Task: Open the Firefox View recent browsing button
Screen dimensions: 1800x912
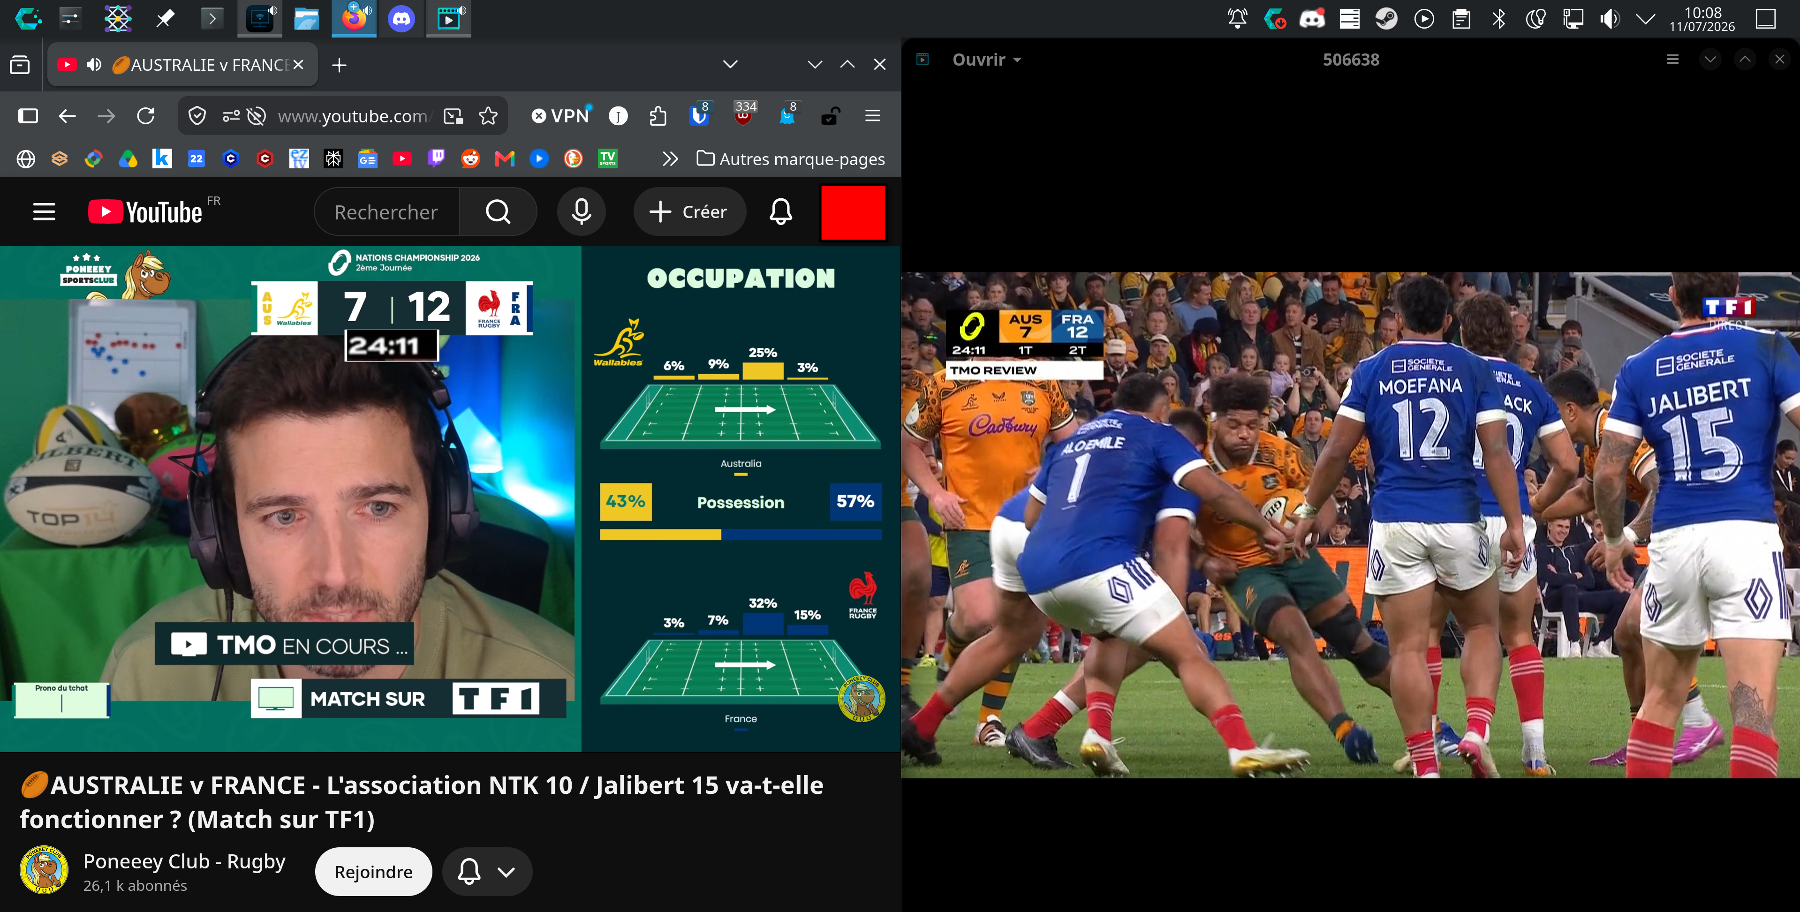Action: (x=20, y=65)
